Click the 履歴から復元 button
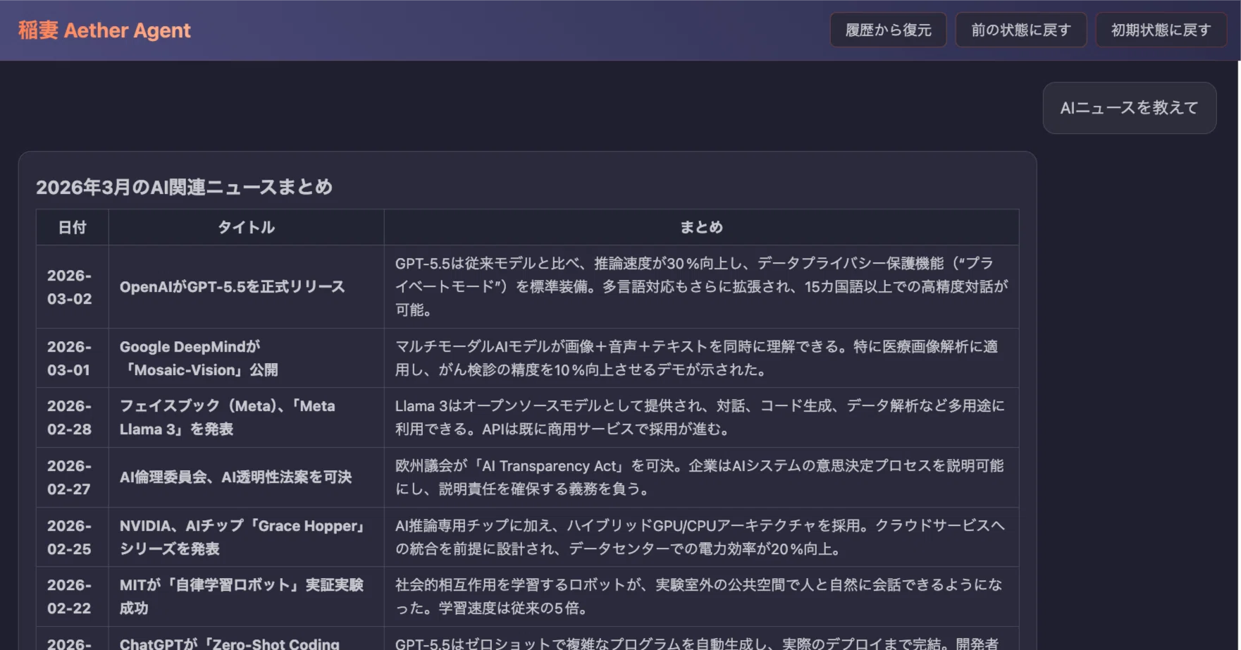 coord(888,30)
